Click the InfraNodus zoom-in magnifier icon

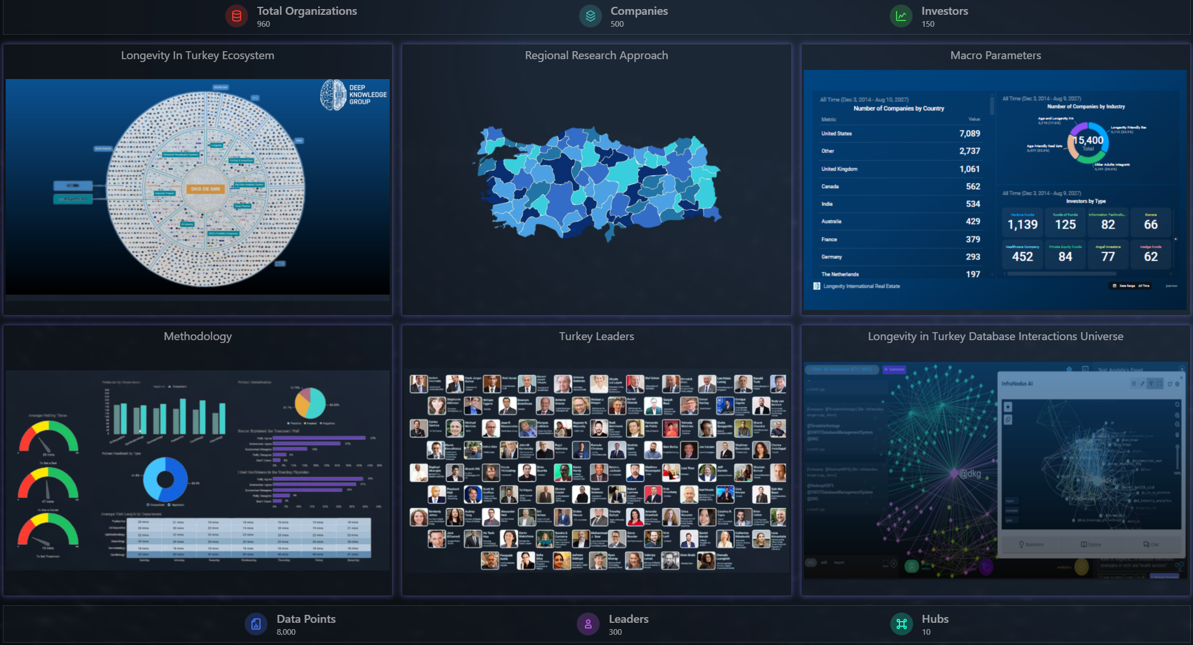tap(1177, 415)
